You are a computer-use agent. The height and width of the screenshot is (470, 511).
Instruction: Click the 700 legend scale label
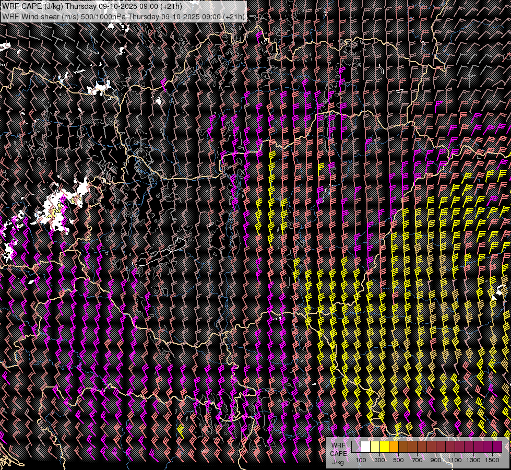(417, 460)
